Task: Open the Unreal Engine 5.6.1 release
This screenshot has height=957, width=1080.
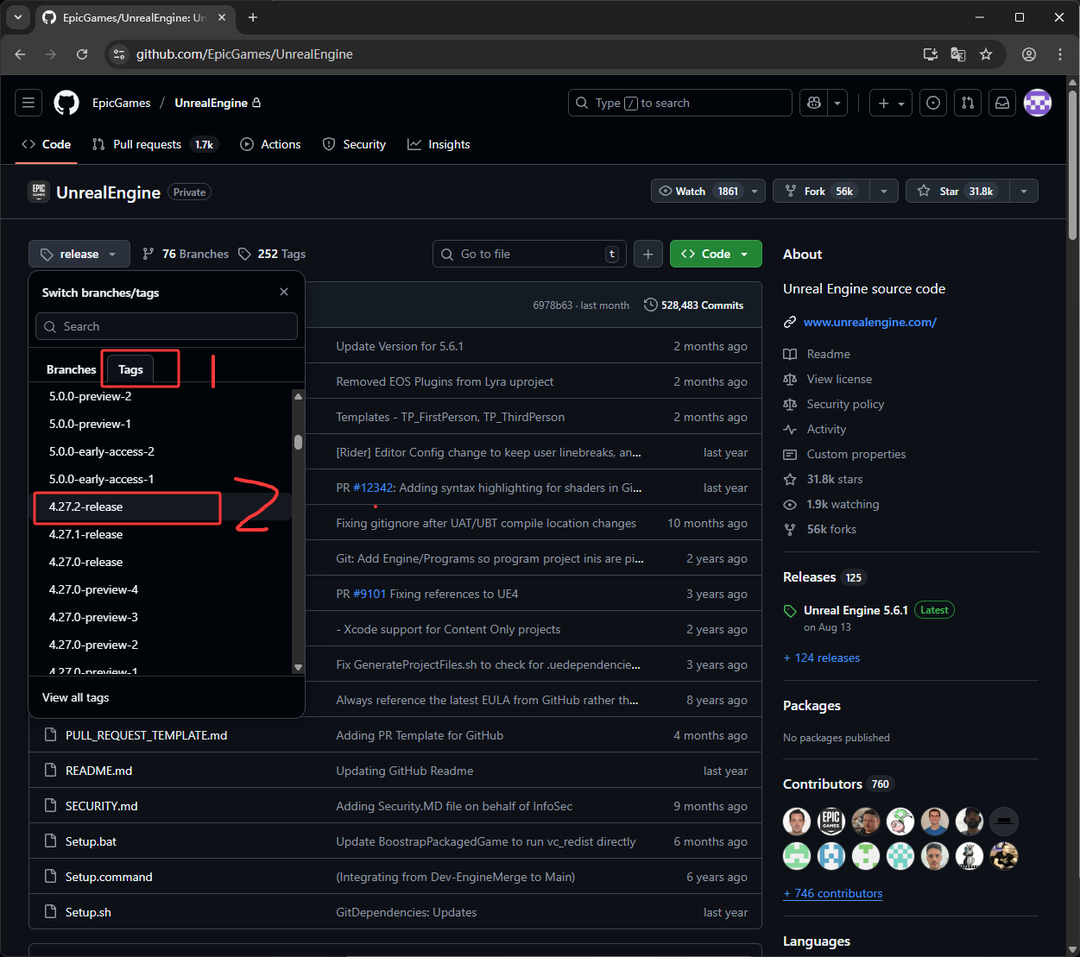Action: pyautogui.click(x=856, y=610)
